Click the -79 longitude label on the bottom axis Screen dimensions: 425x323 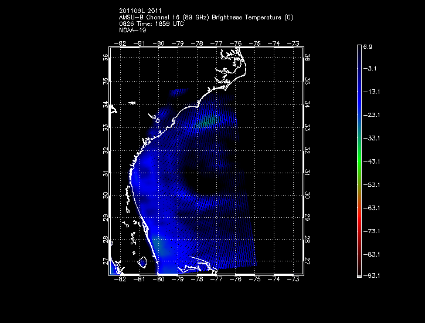(178, 280)
